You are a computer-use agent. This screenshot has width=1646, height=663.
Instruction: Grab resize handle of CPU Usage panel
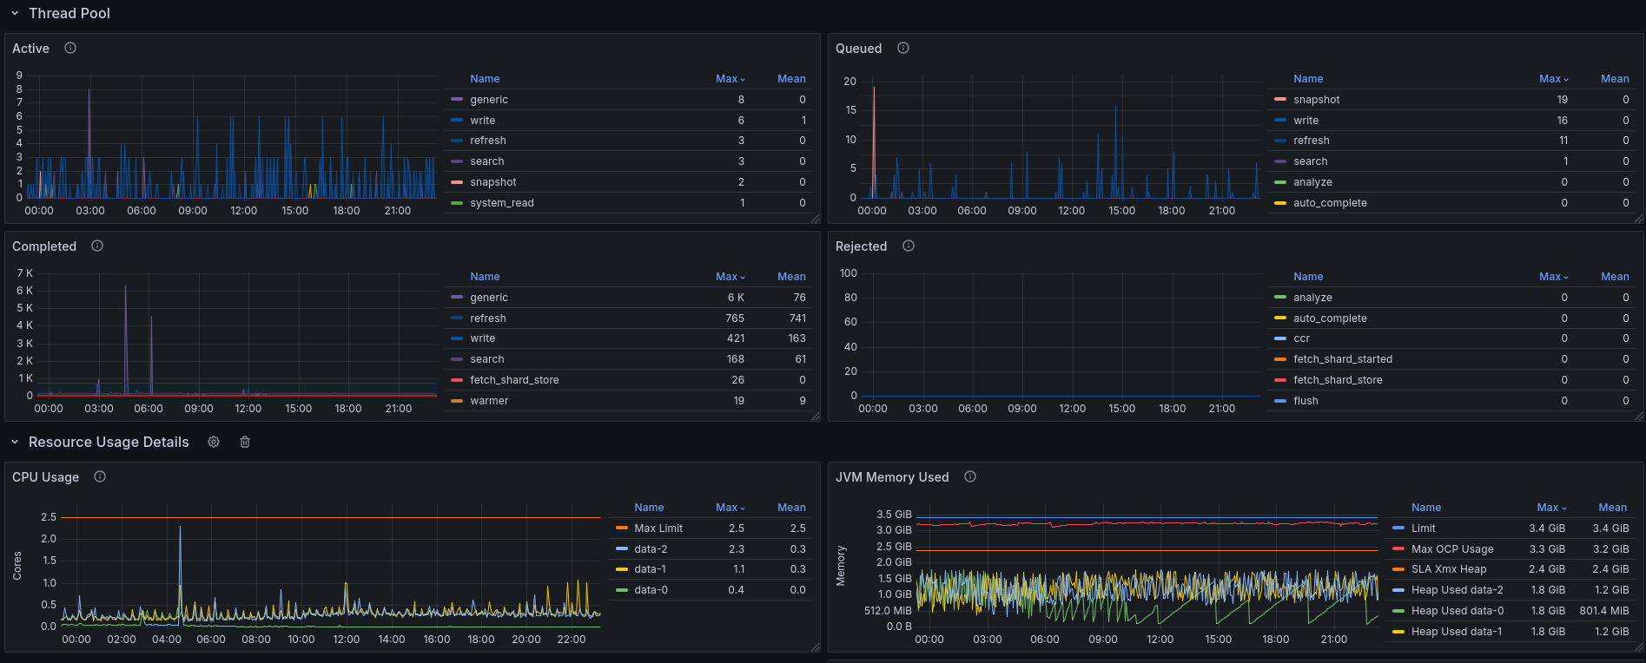click(x=816, y=647)
